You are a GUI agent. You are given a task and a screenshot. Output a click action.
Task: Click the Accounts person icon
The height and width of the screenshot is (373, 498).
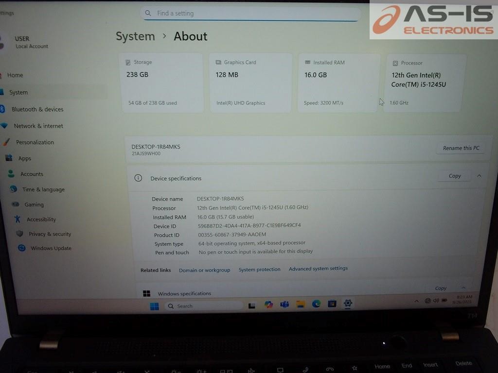click(x=11, y=173)
